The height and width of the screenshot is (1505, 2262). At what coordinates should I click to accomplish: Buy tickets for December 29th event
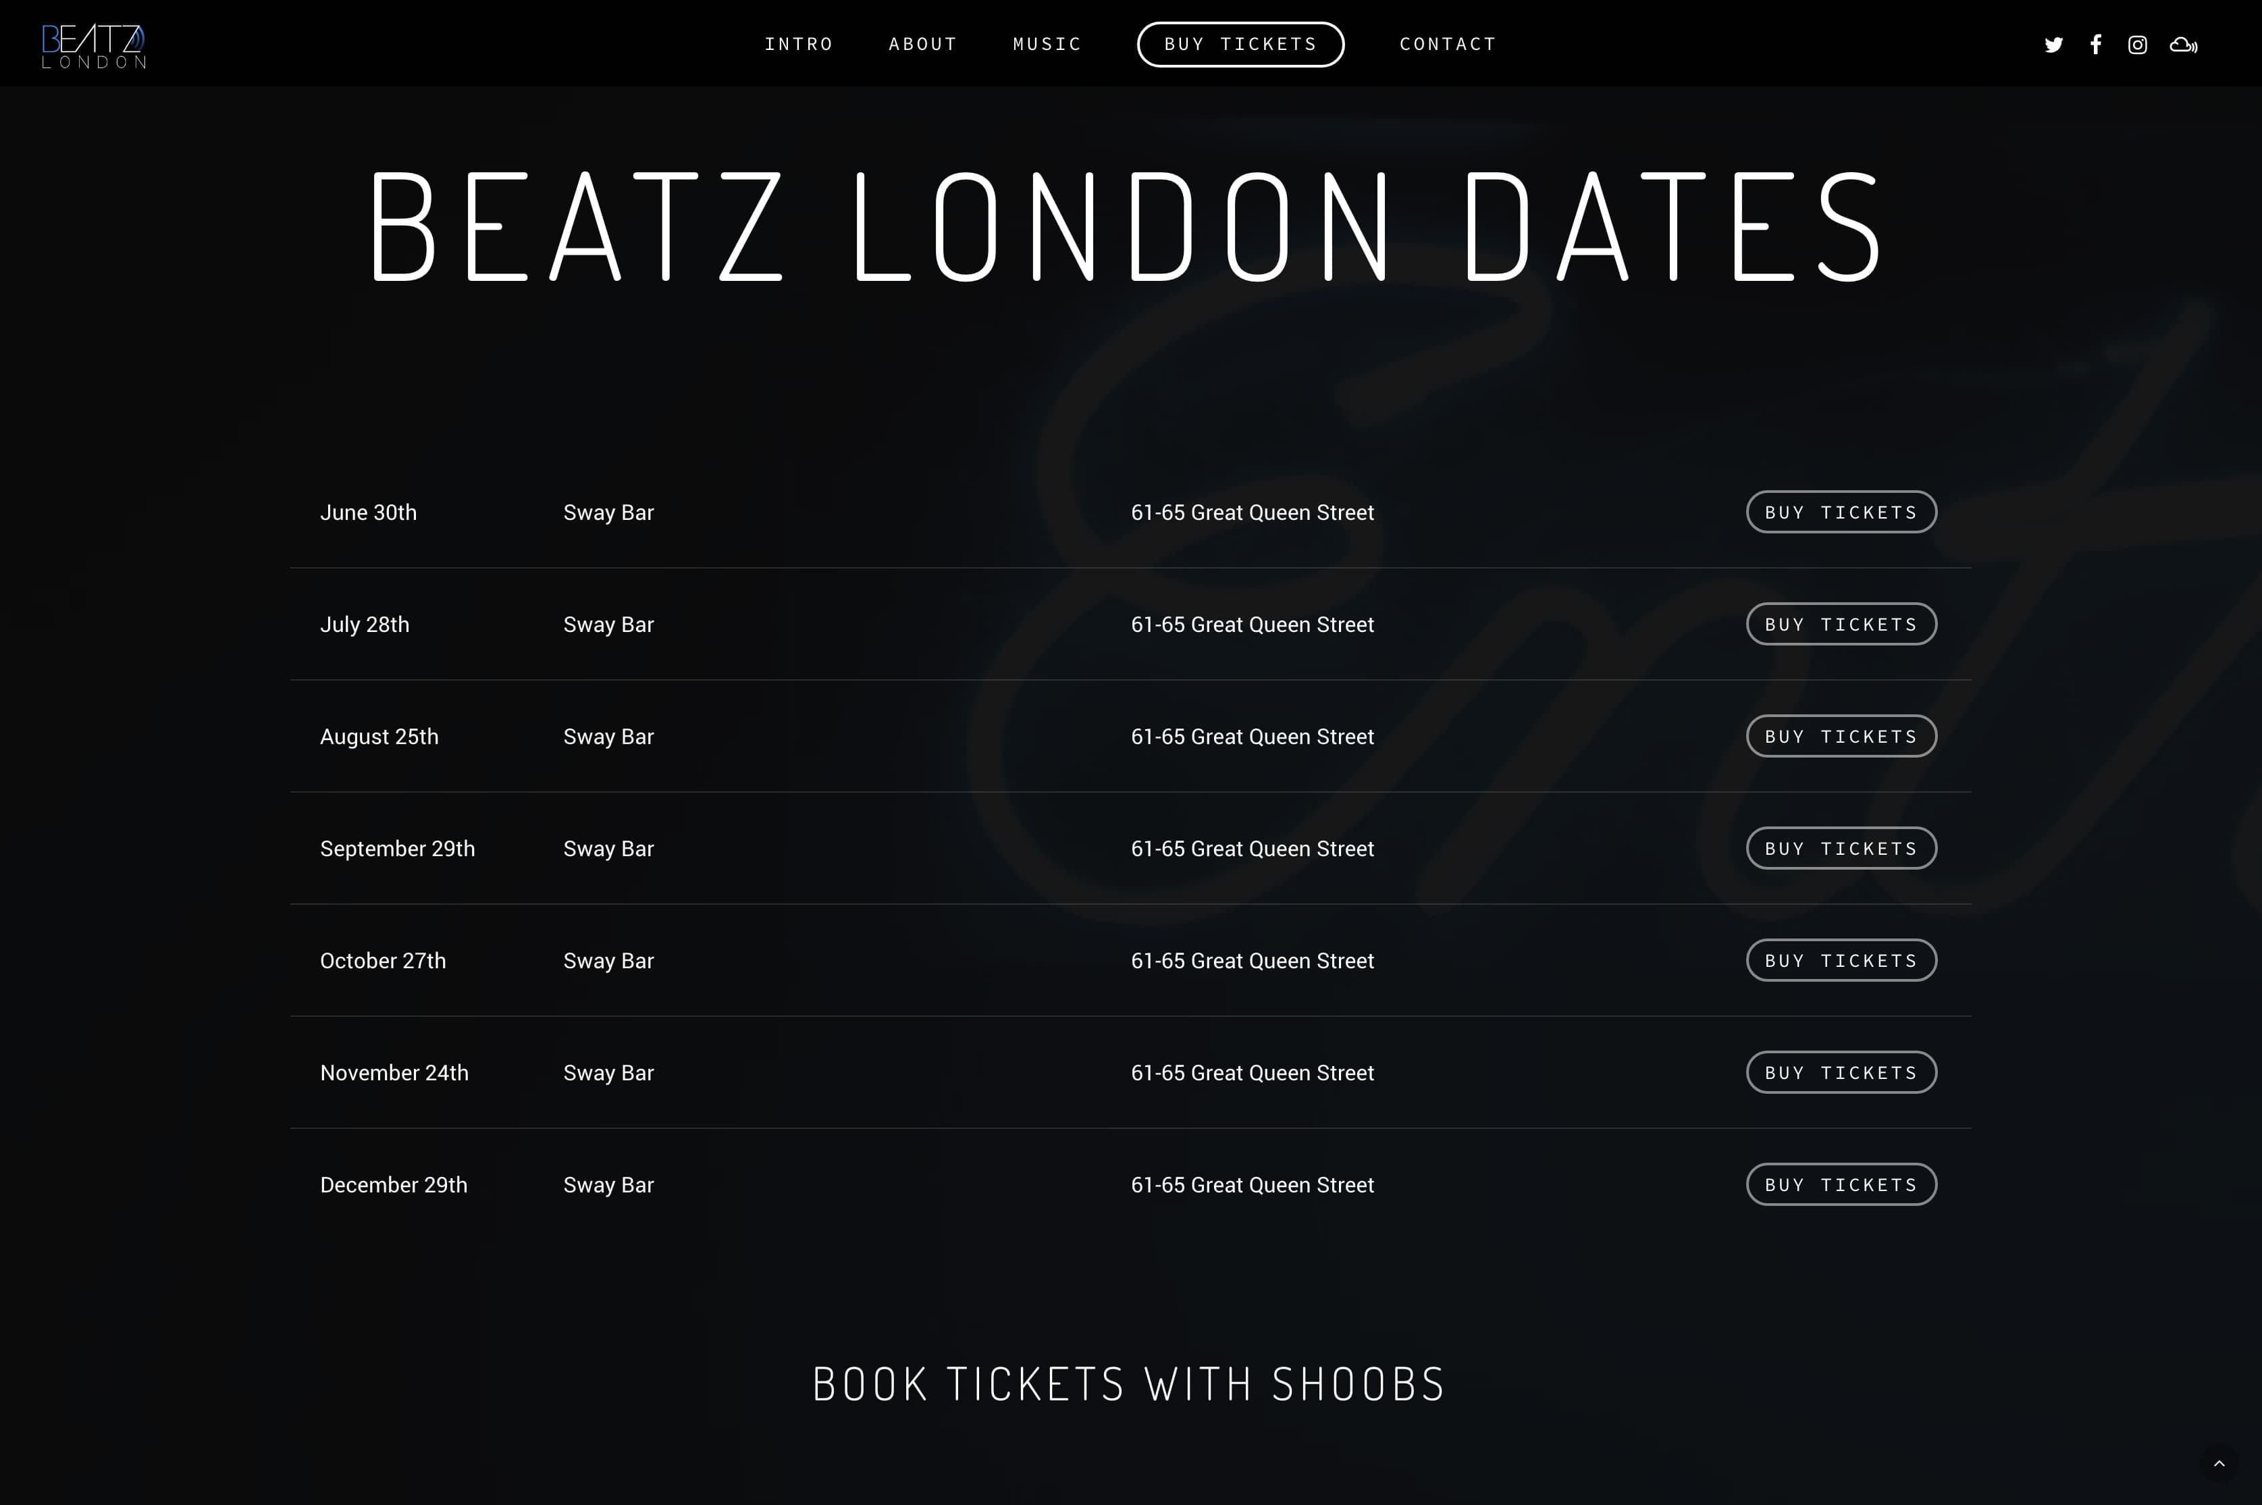(x=1841, y=1184)
